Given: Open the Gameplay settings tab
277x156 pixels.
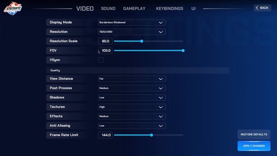Looking at the screenshot, I should [x=134, y=9].
